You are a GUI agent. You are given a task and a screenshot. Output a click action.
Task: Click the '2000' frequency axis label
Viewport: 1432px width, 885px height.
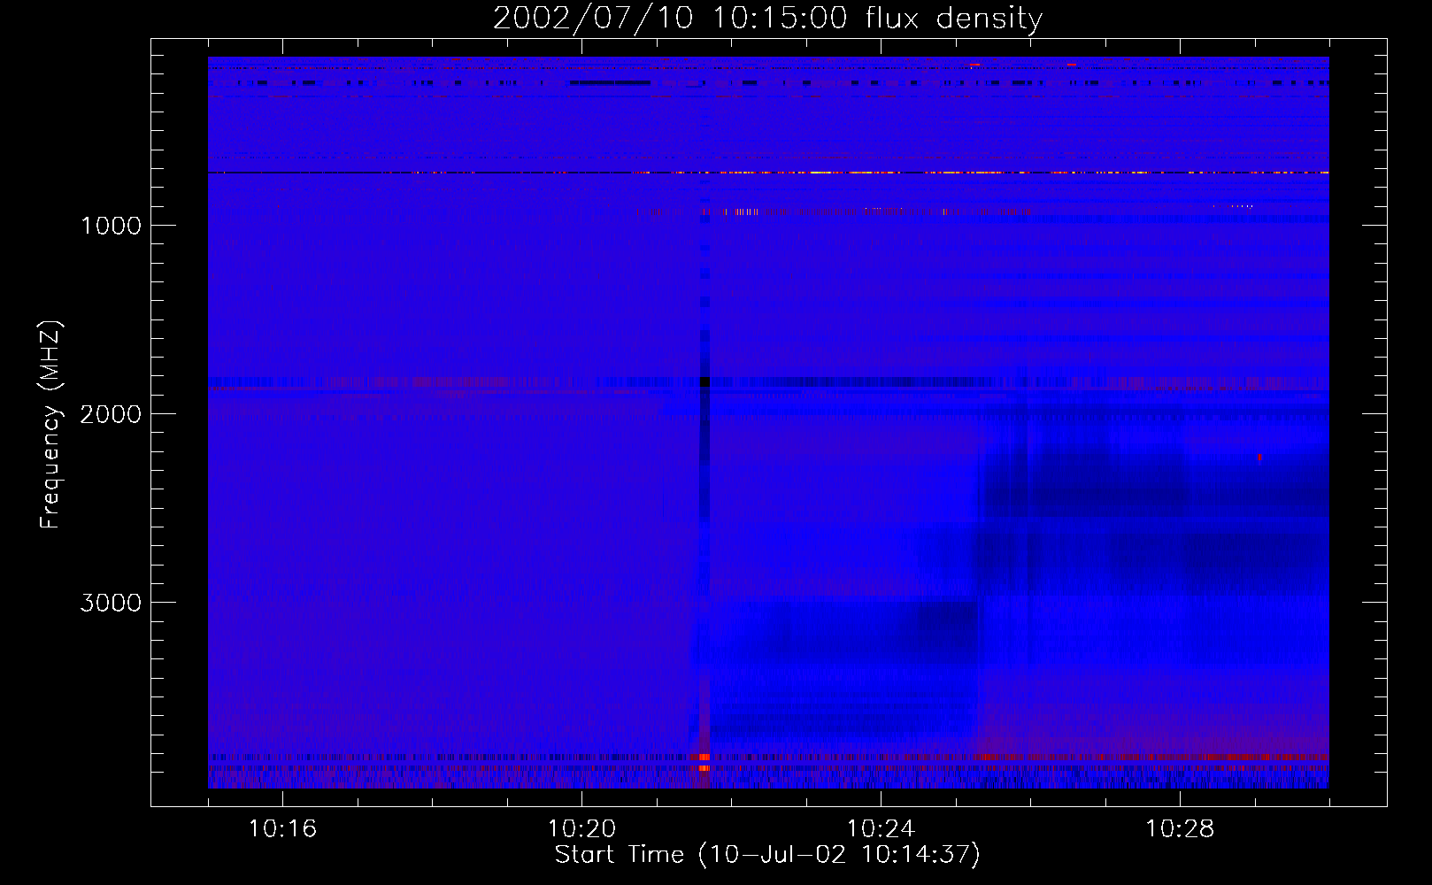[x=111, y=414]
